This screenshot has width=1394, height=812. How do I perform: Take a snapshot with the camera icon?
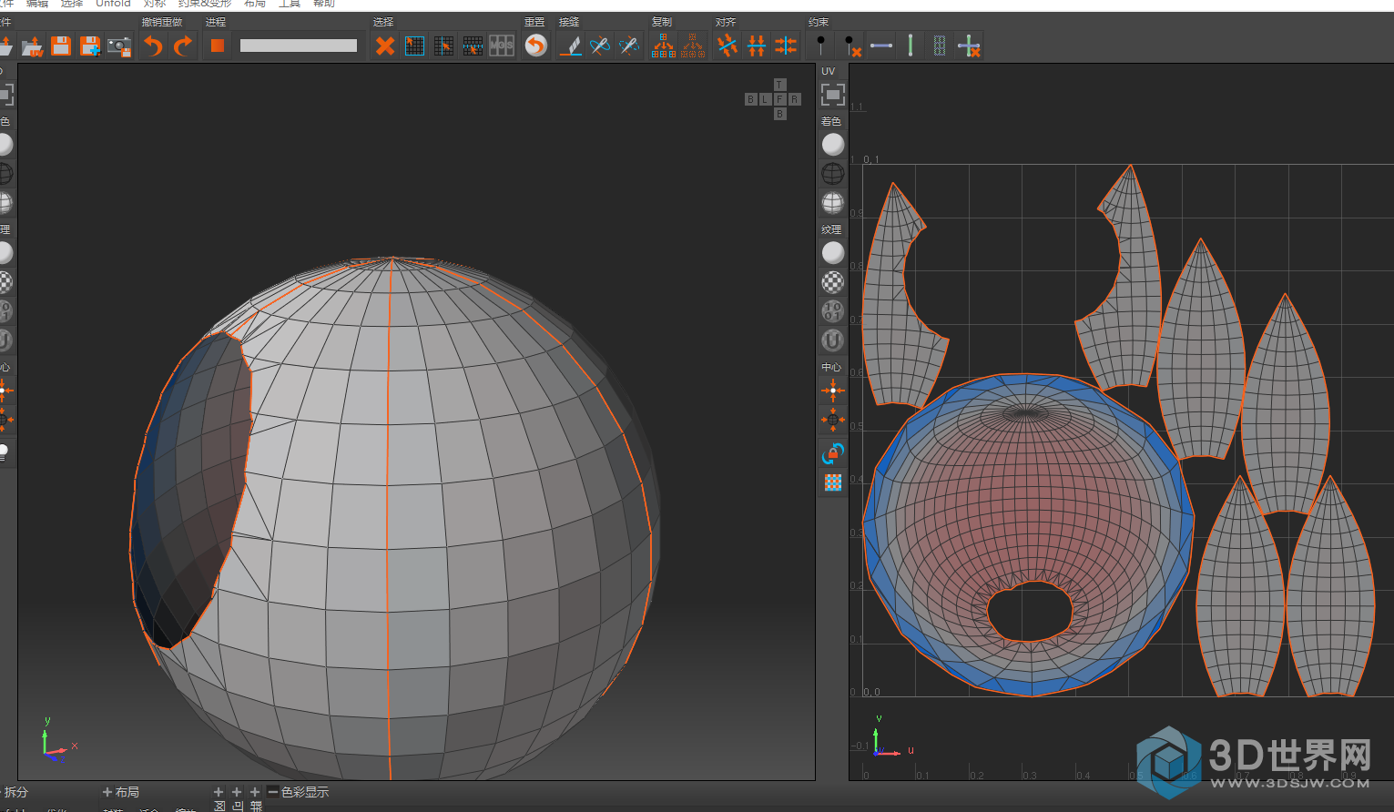(x=119, y=46)
